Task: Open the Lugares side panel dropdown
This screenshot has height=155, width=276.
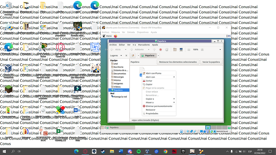Action: pyautogui.click(x=121, y=55)
